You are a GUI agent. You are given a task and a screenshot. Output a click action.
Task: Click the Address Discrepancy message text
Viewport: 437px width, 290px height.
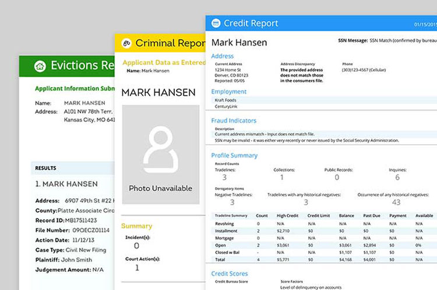[302, 76]
